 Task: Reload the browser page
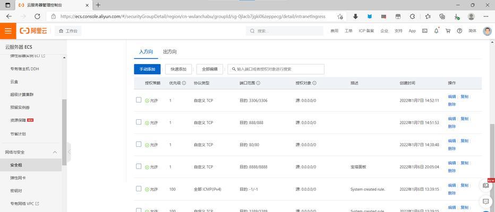[x=37, y=16]
